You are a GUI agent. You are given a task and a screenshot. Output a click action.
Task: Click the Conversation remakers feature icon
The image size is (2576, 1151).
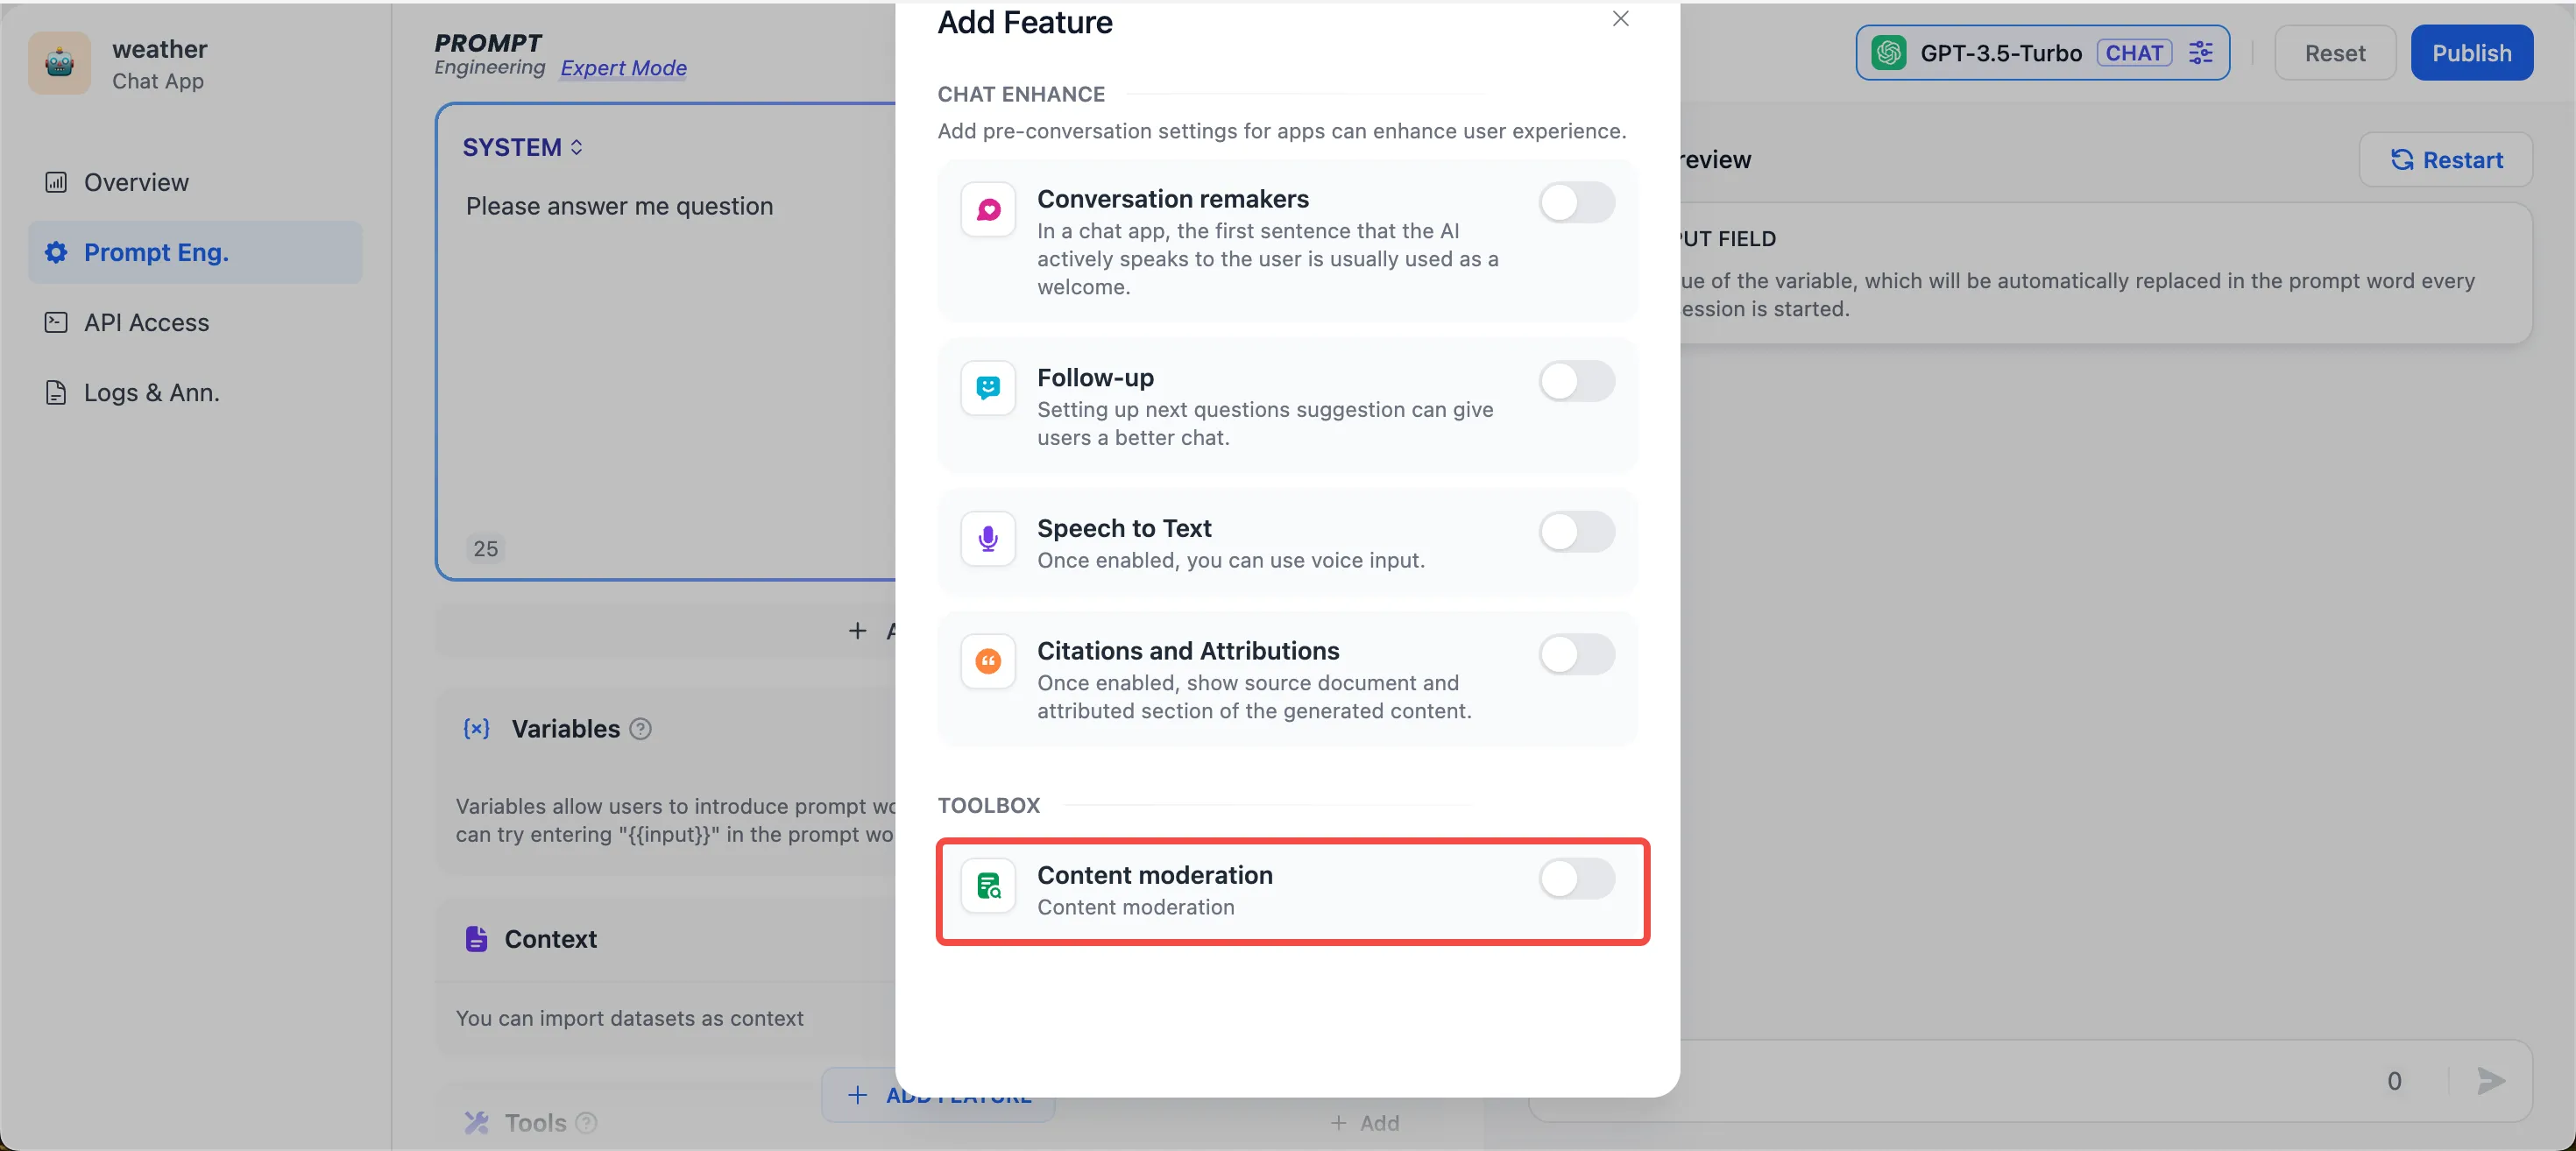[x=988, y=209]
